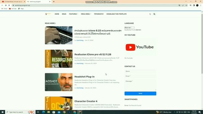Open the tab search chevron in title bar

coord(186,1)
